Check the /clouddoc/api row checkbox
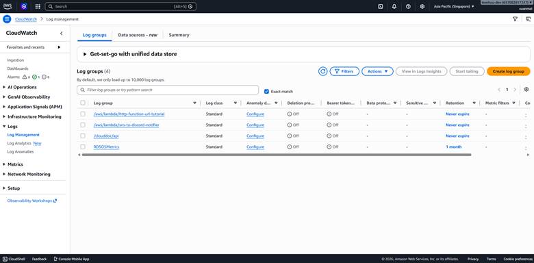 tap(83, 136)
